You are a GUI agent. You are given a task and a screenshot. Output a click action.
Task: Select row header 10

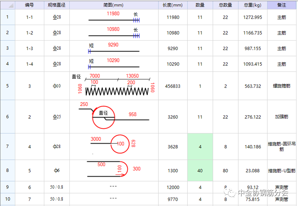pos(8,199)
